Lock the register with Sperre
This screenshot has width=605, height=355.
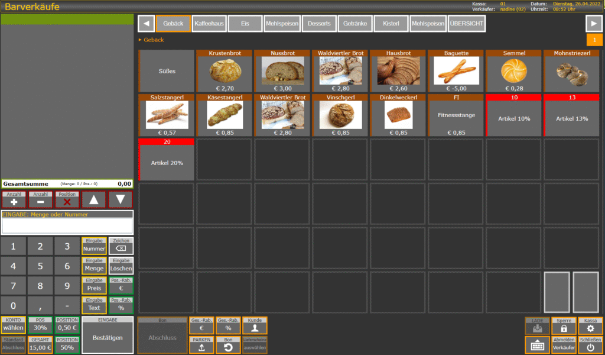(x=564, y=325)
